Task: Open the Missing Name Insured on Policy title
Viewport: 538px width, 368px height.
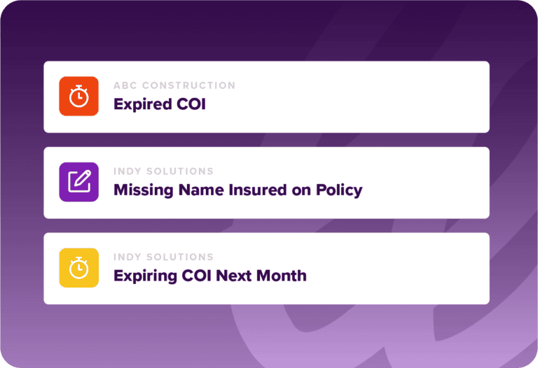Action: pyautogui.click(x=237, y=190)
